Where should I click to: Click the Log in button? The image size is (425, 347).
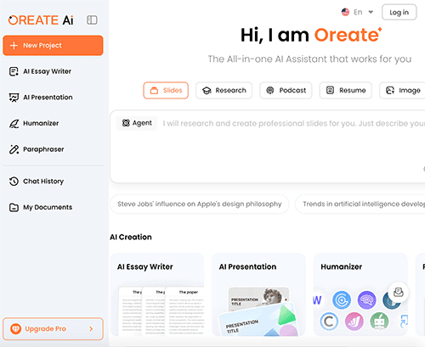(x=399, y=13)
